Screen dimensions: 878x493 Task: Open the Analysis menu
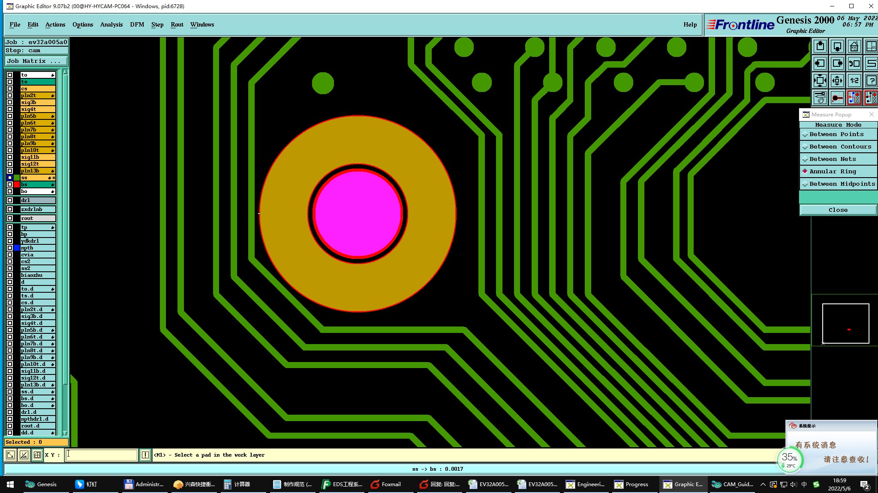click(x=111, y=24)
